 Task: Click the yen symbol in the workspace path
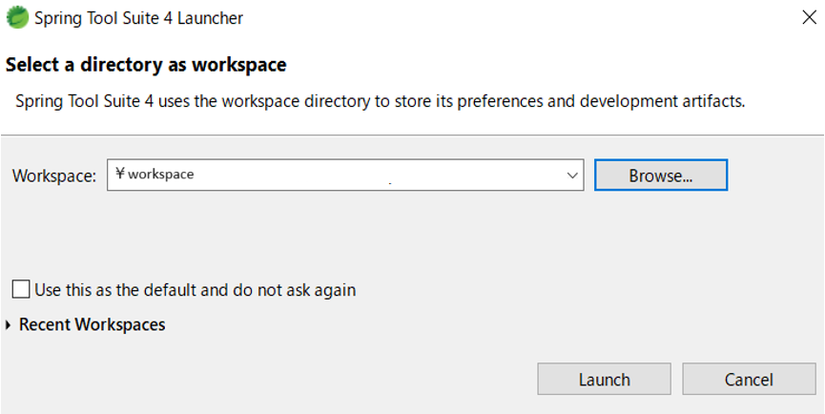pos(120,175)
